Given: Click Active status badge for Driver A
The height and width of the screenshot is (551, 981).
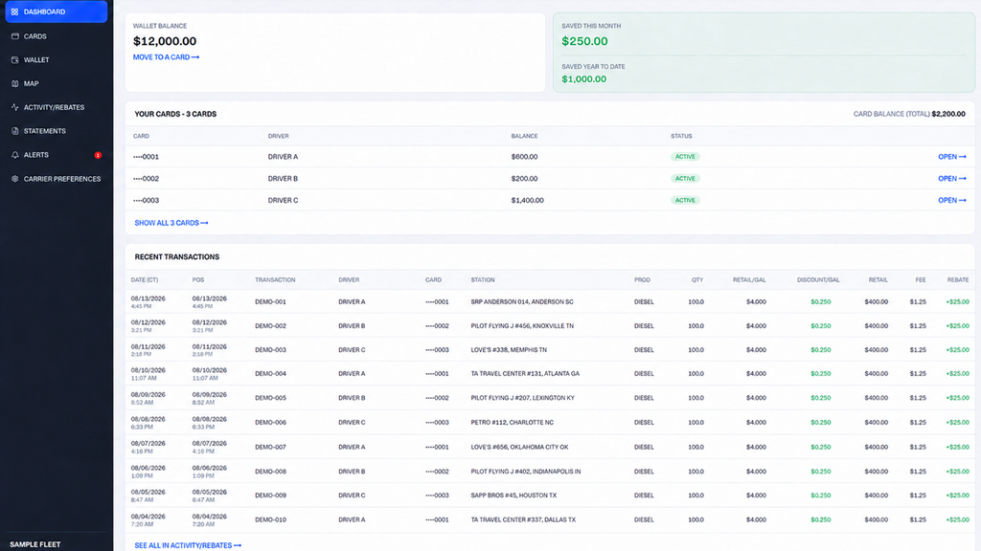Looking at the screenshot, I should (x=685, y=157).
